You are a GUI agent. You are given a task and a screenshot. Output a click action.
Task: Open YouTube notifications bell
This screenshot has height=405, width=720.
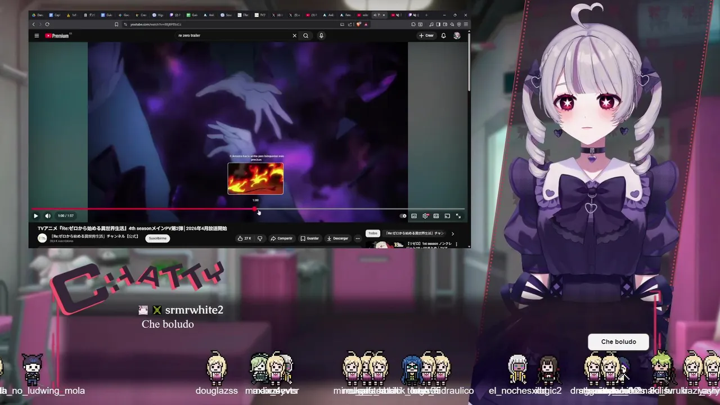point(443,35)
